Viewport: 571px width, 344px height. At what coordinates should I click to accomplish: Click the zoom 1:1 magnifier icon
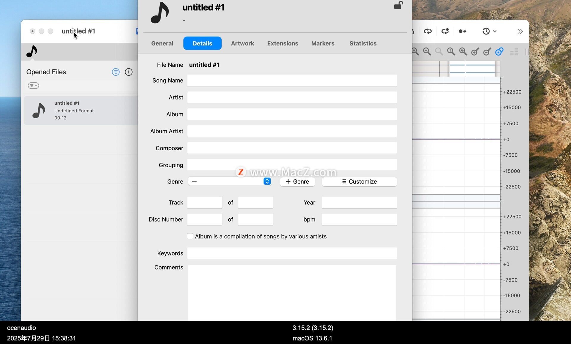[451, 52]
